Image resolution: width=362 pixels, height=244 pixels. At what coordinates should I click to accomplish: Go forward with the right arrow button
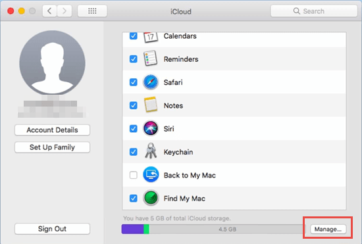point(65,11)
